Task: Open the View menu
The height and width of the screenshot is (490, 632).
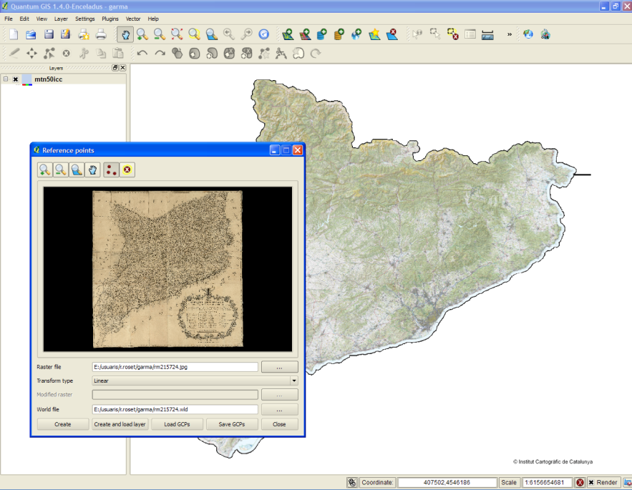Action: (x=42, y=19)
